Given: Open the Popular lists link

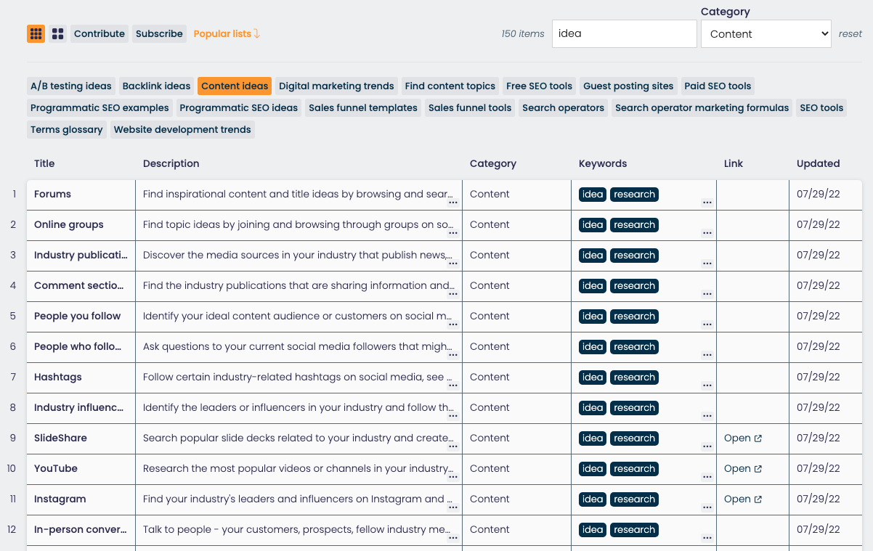Looking at the screenshot, I should (x=227, y=33).
